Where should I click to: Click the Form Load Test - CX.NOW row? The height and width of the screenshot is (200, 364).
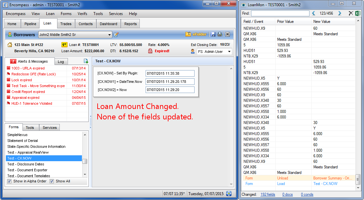click(299, 184)
